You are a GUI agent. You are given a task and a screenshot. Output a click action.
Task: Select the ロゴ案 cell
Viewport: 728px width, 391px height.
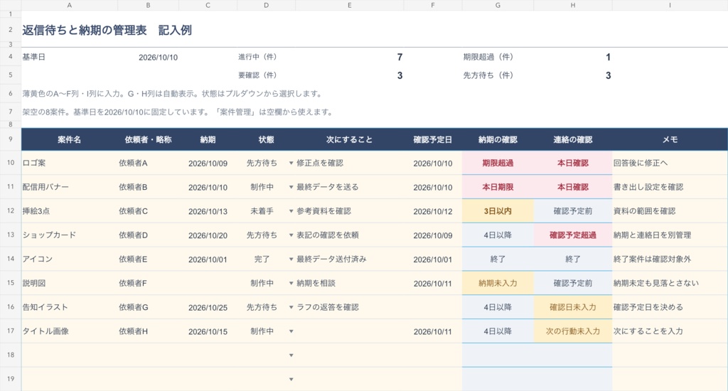point(69,163)
